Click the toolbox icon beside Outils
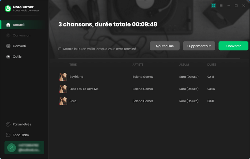250x159 pixels. tap(8, 57)
